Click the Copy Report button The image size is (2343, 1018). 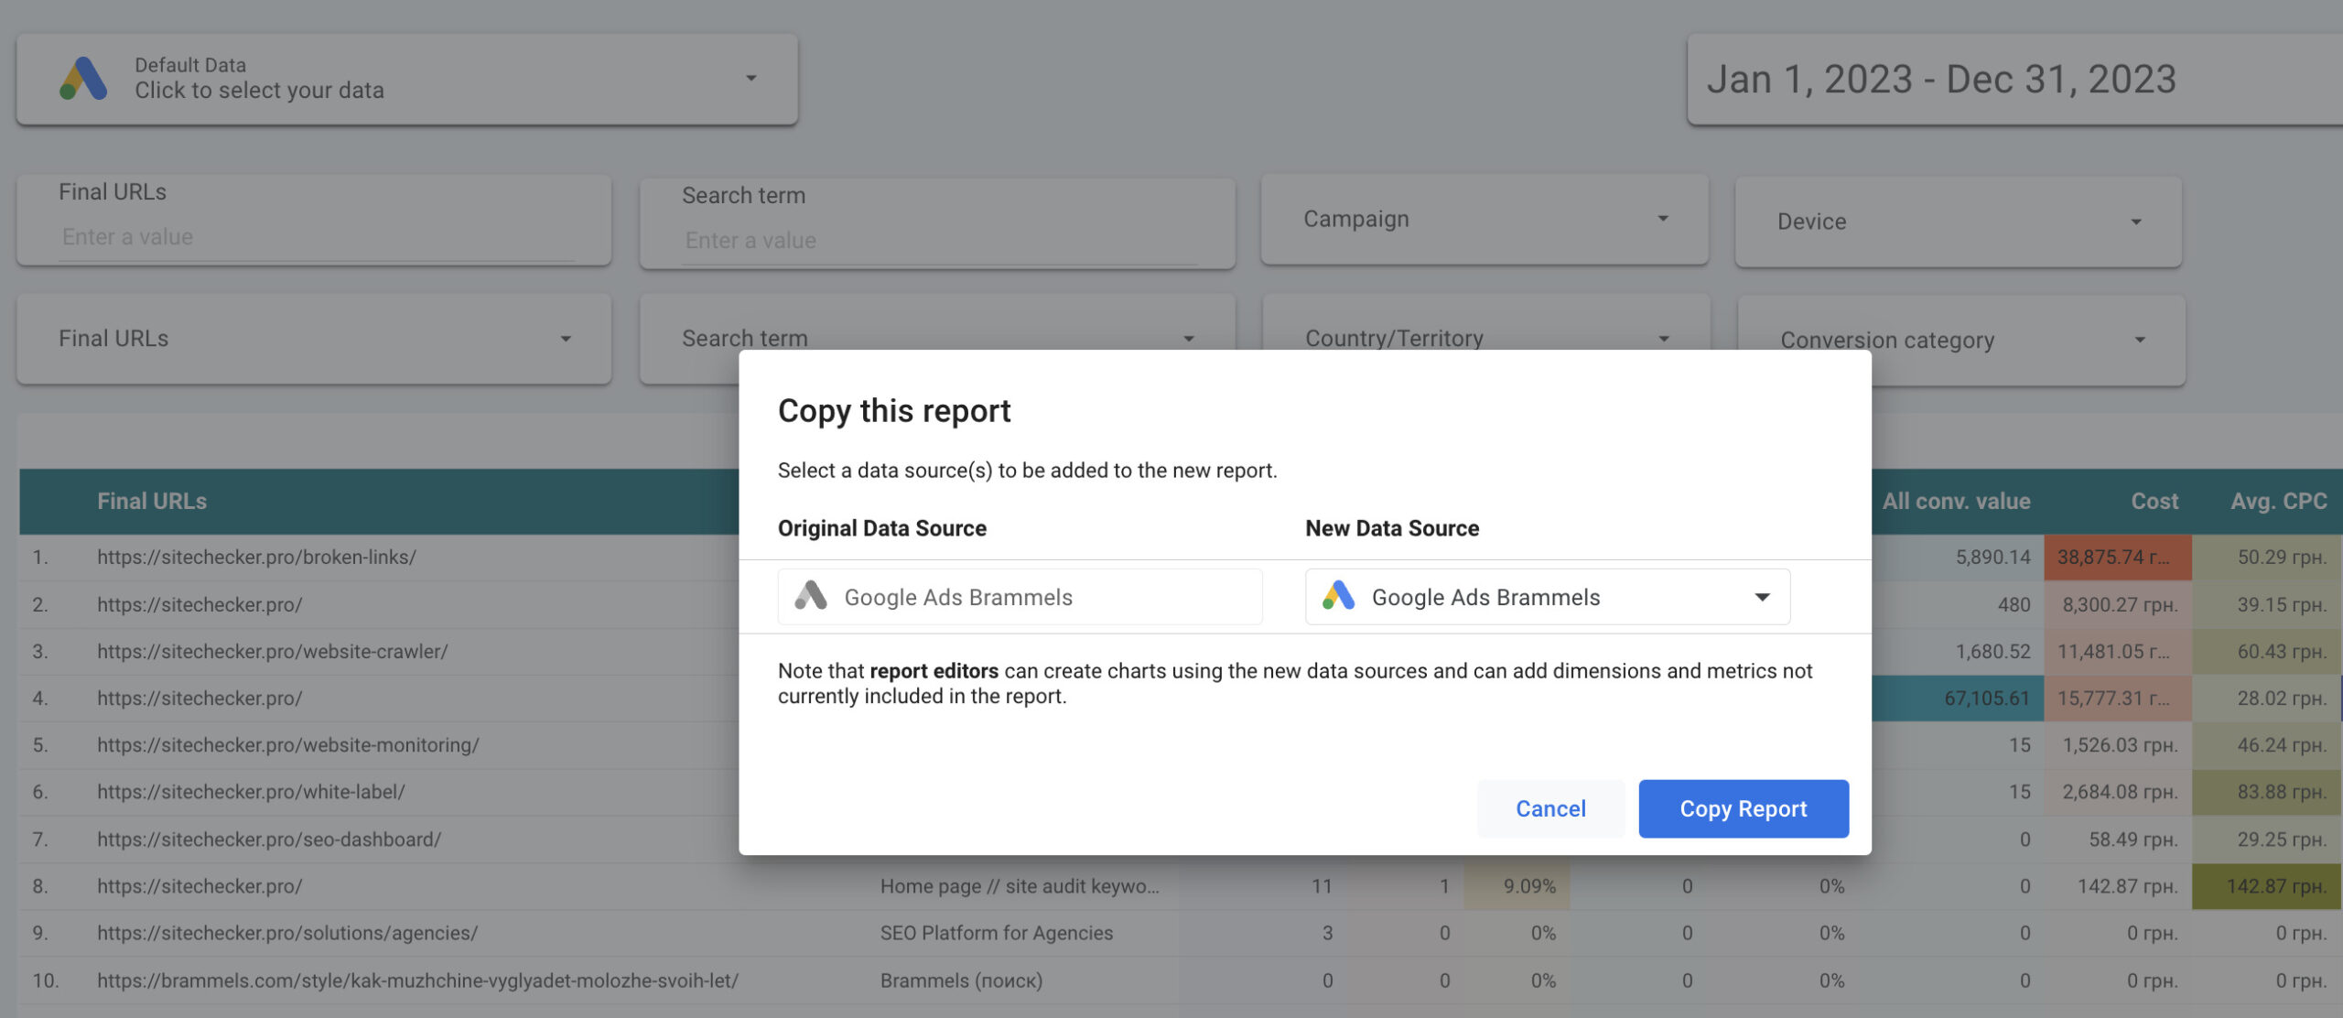(x=1743, y=808)
